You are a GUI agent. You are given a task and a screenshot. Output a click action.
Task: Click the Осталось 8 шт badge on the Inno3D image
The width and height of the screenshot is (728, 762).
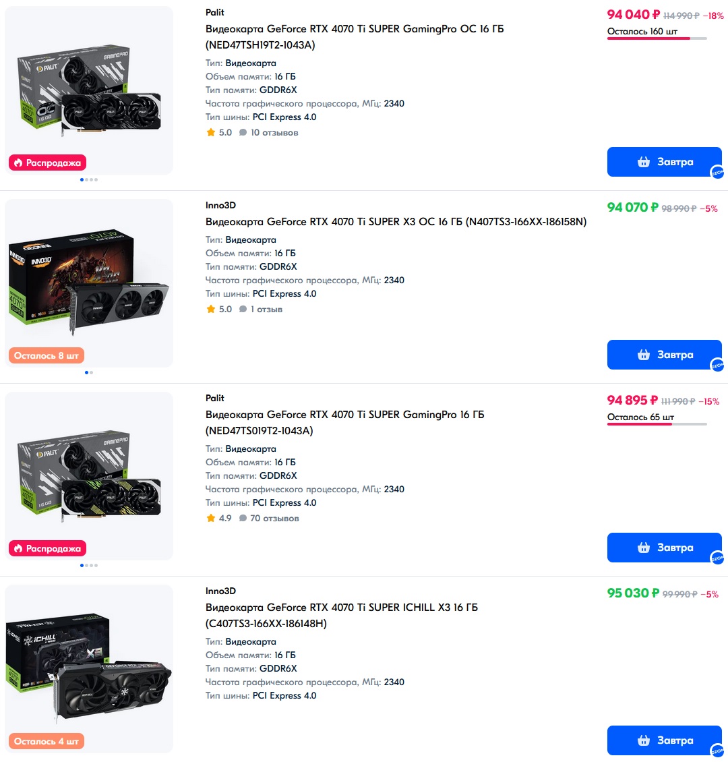(x=47, y=356)
